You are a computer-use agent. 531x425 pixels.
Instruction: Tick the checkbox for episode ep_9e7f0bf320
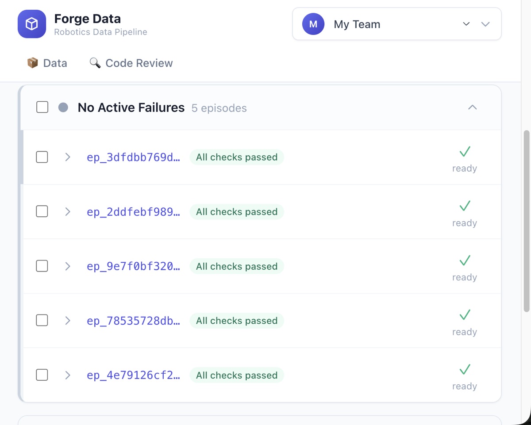point(42,266)
